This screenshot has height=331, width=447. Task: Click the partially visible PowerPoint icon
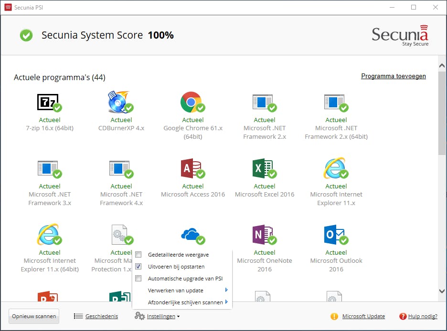click(48, 296)
